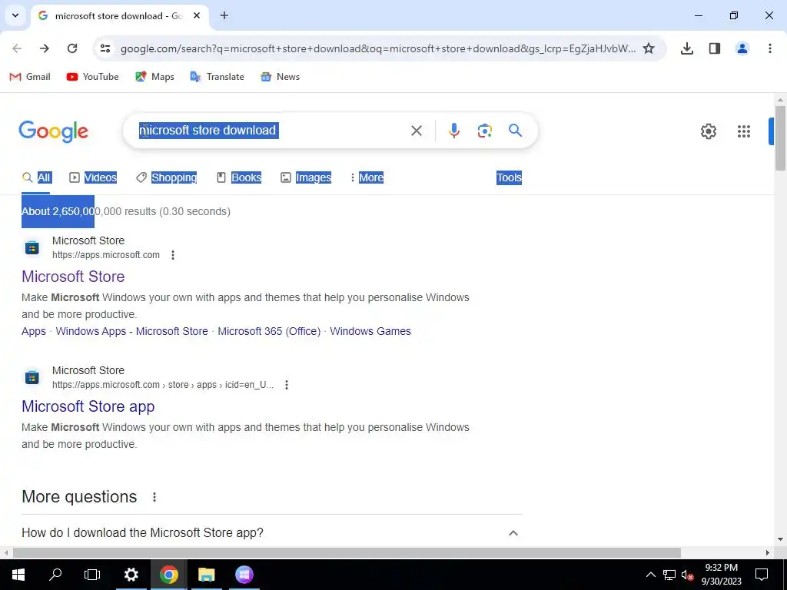Open the Chrome profile menu
The width and height of the screenshot is (787, 590).
coord(742,48)
